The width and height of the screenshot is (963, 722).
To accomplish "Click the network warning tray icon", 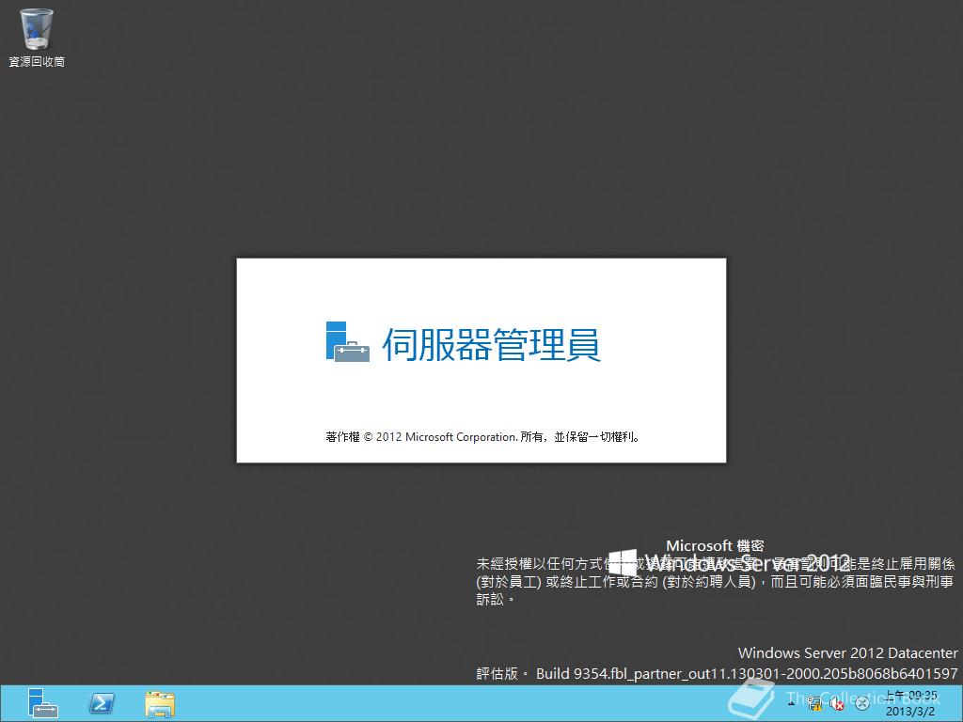I will coord(815,703).
